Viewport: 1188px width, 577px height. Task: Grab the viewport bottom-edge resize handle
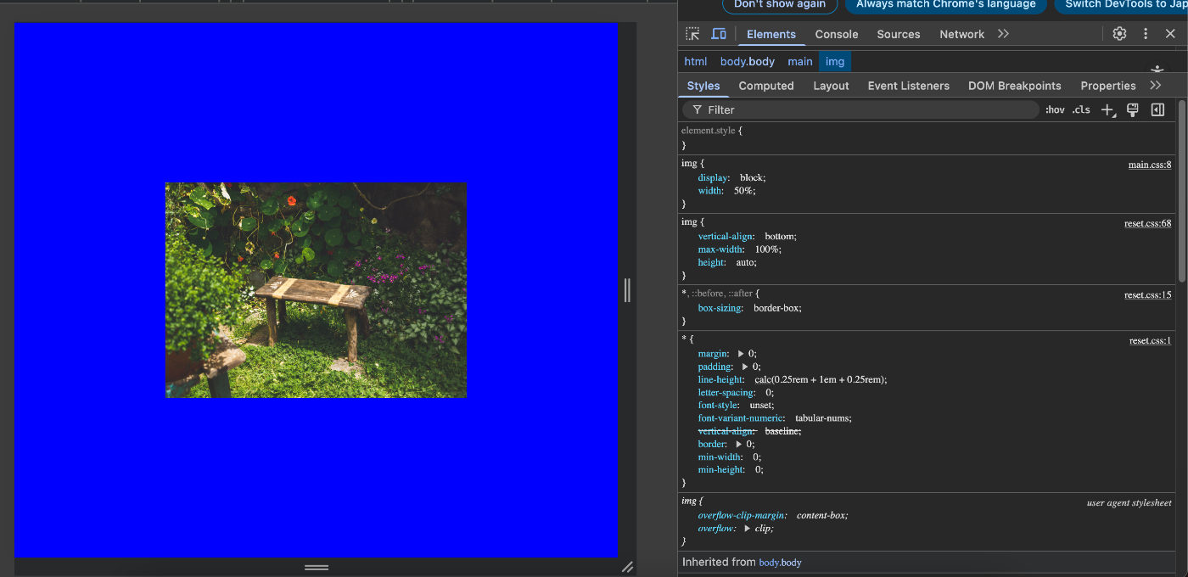click(x=317, y=567)
